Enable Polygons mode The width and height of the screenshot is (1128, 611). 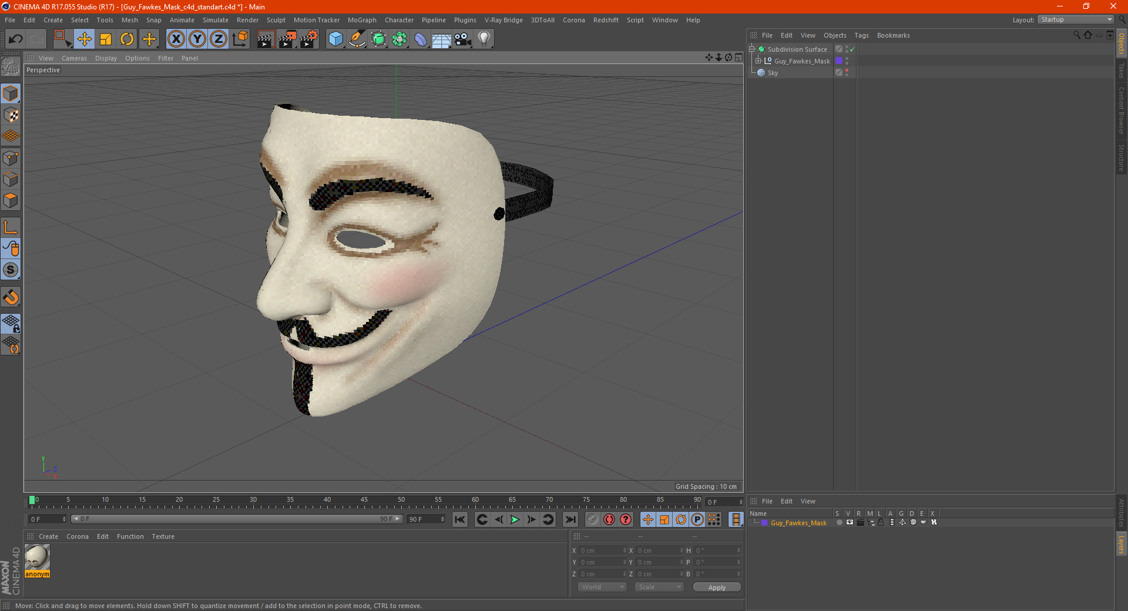(x=11, y=200)
